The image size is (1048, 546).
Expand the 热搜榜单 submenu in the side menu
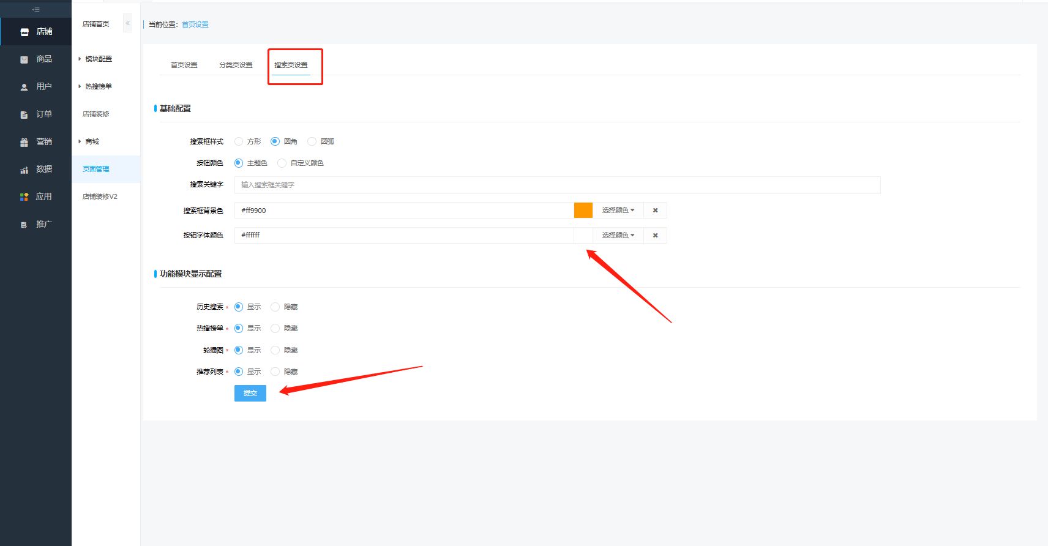[98, 86]
